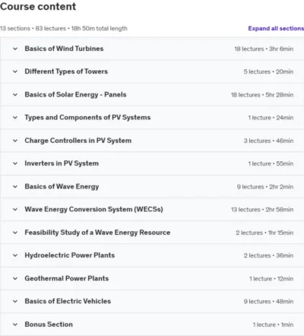304x336 pixels.
Task: Expand the Bonus Section chevron
Action: pyautogui.click(x=15, y=325)
